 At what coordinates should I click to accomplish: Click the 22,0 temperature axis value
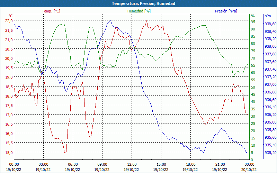8,21
